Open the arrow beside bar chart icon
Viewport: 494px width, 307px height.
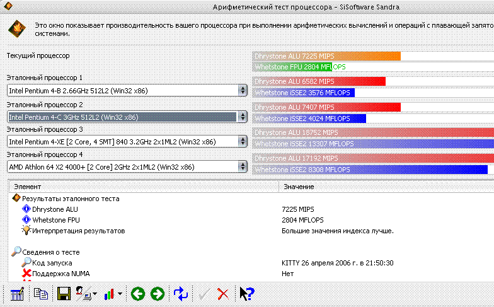pos(120,294)
